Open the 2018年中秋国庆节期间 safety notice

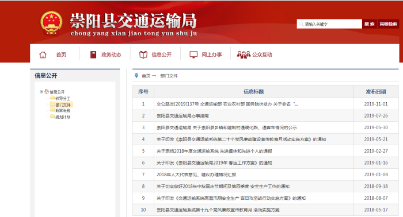(x=223, y=187)
